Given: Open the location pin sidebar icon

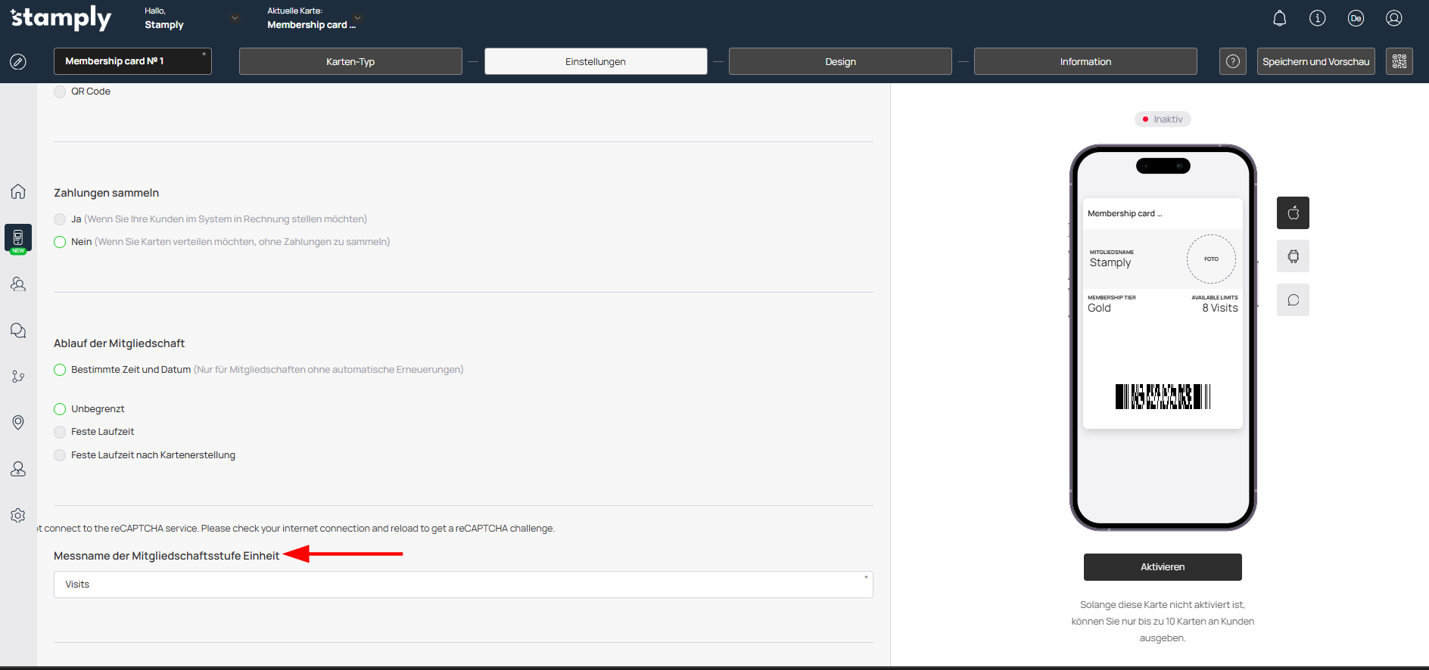Looking at the screenshot, I should (x=18, y=422).
